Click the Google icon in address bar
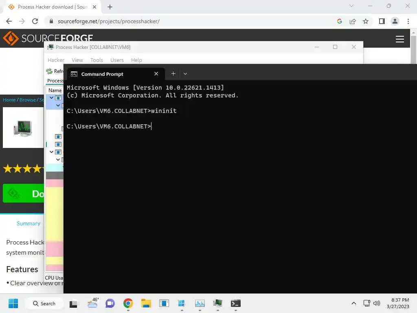Screen dimensions: 417x313 (339, 21)
